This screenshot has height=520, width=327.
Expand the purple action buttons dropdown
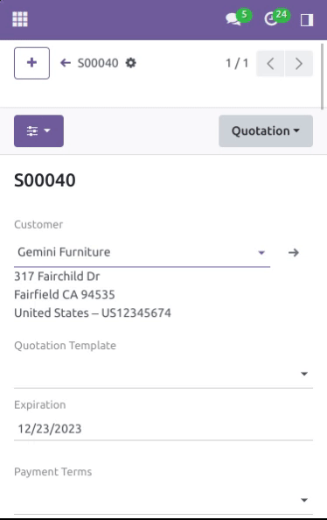(38, 131)
